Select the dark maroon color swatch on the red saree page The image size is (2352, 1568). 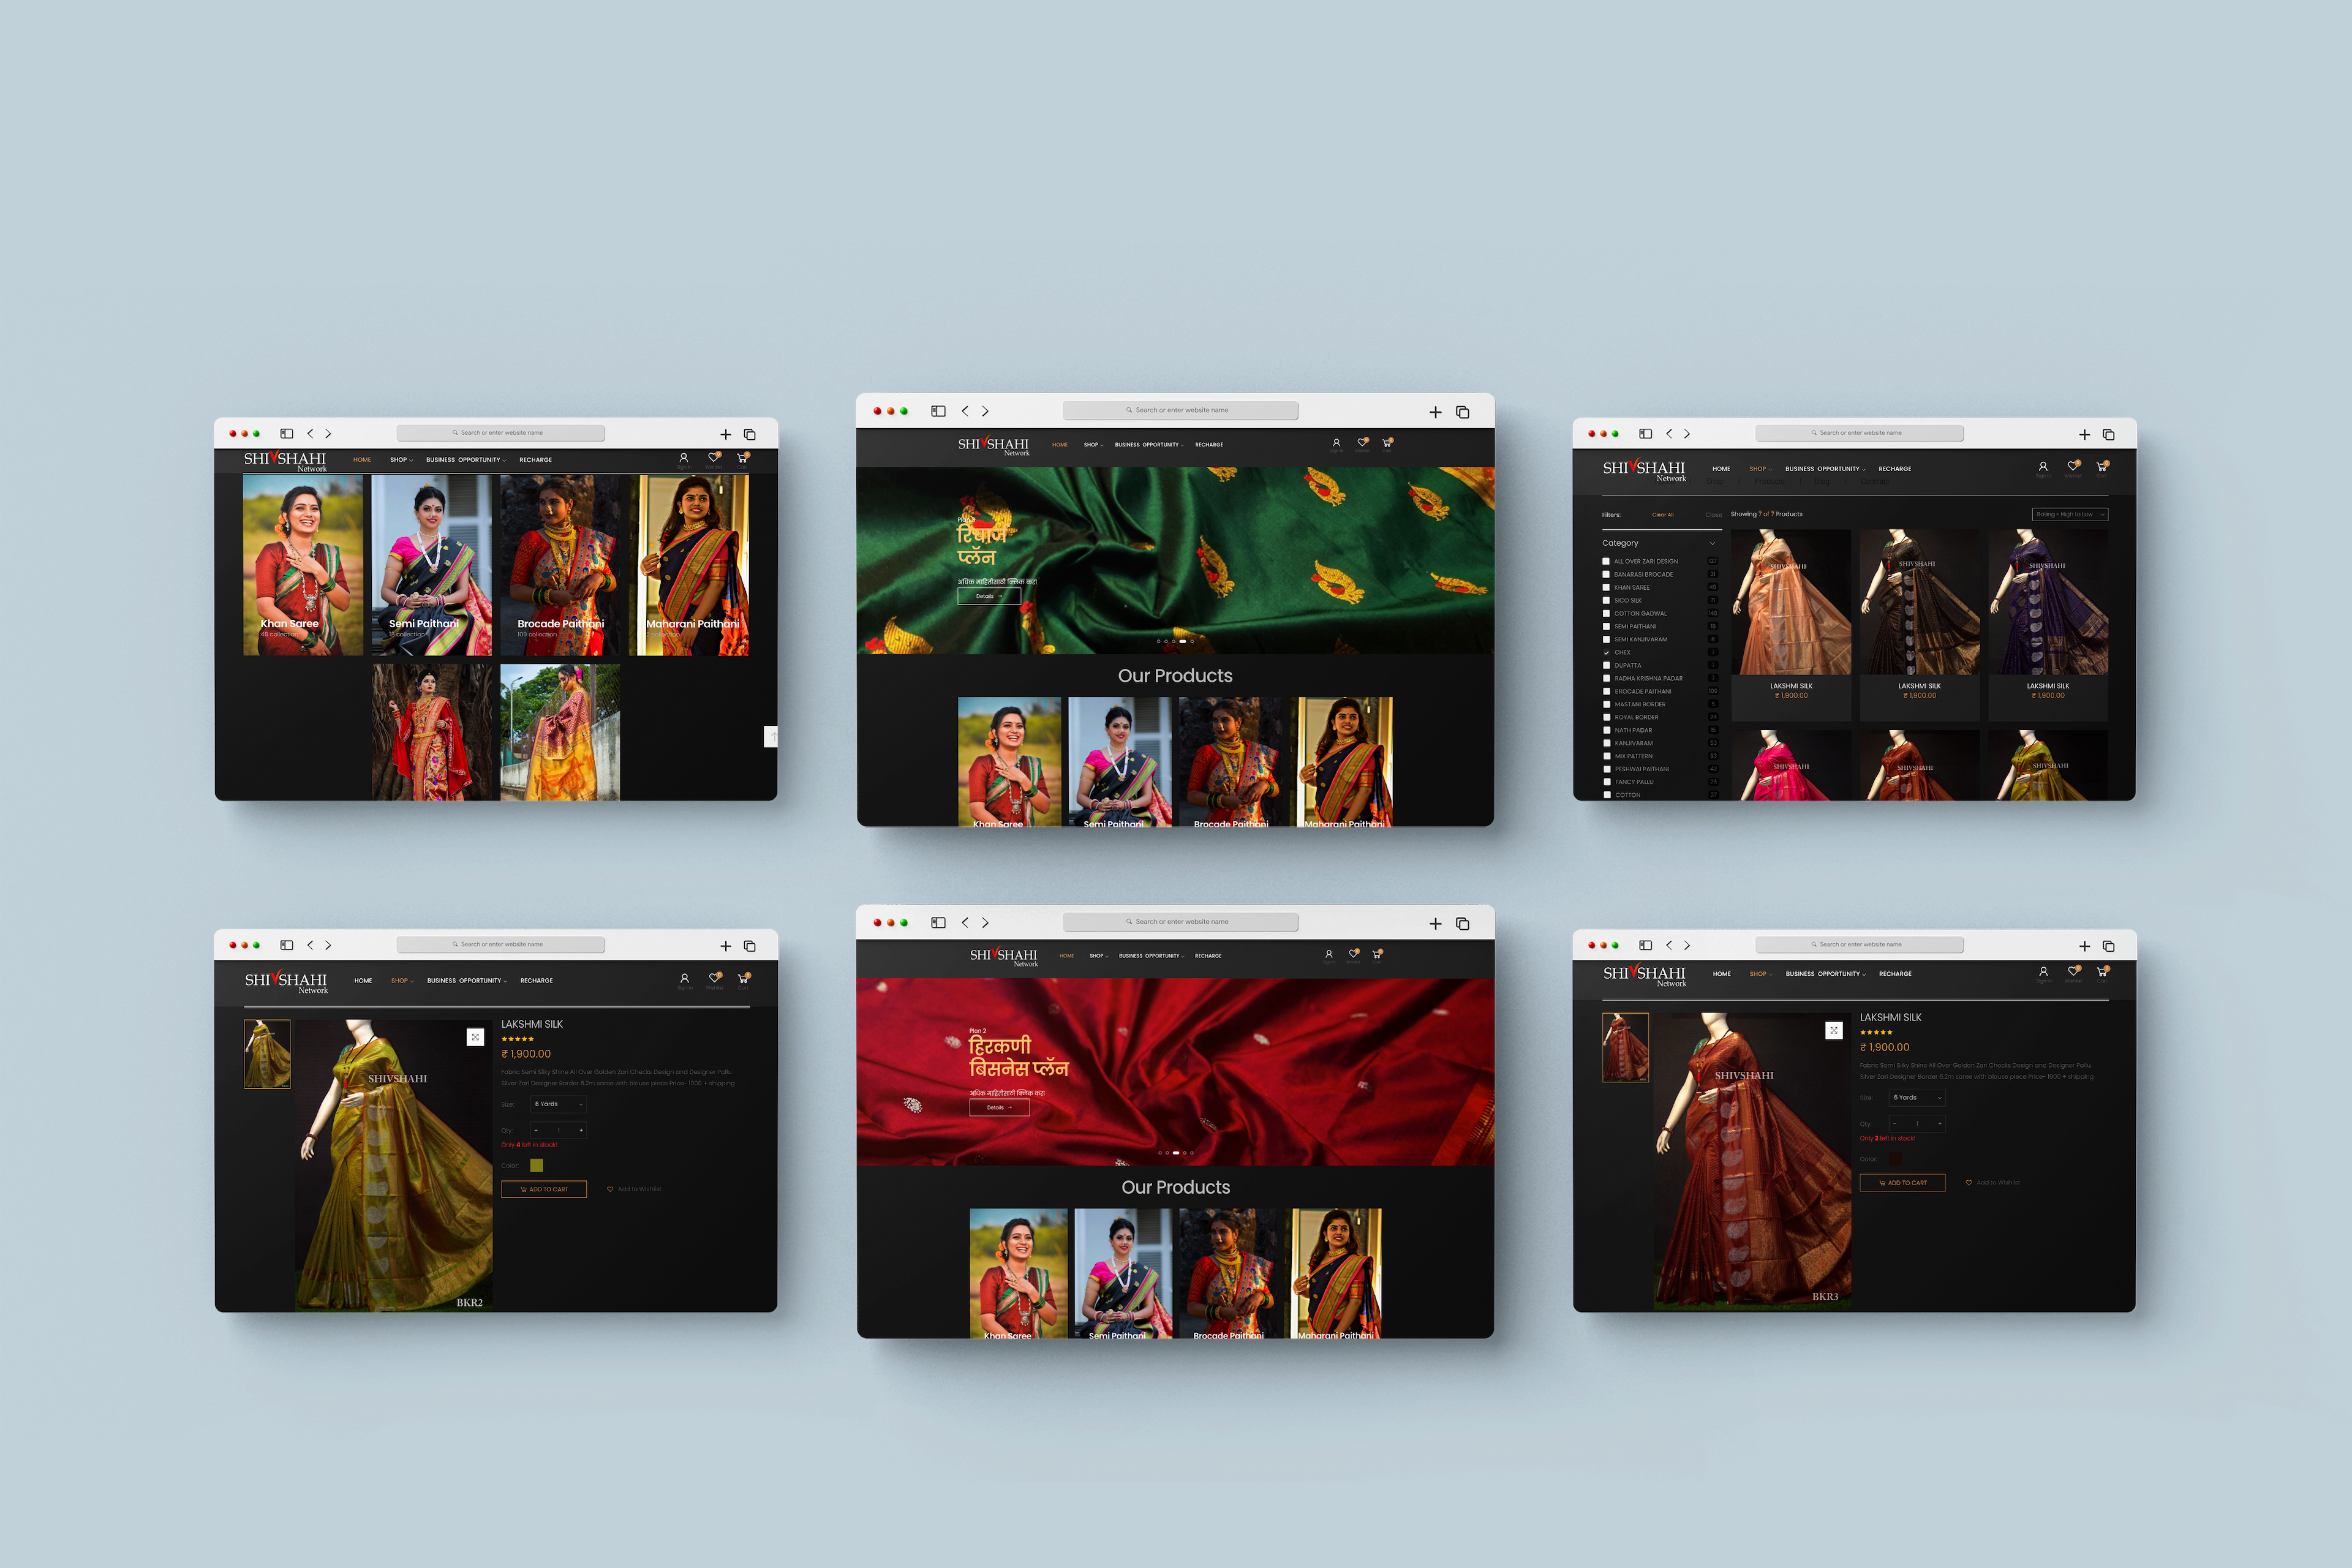[1895, 1159]
